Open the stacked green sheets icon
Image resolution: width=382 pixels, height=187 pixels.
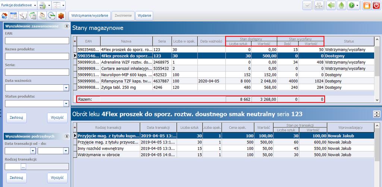point(32,16)
